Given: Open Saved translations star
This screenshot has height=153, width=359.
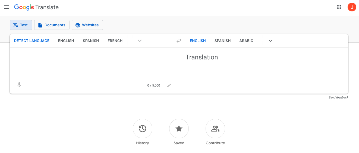Looking at the screenshot, I should coord(179,129).
